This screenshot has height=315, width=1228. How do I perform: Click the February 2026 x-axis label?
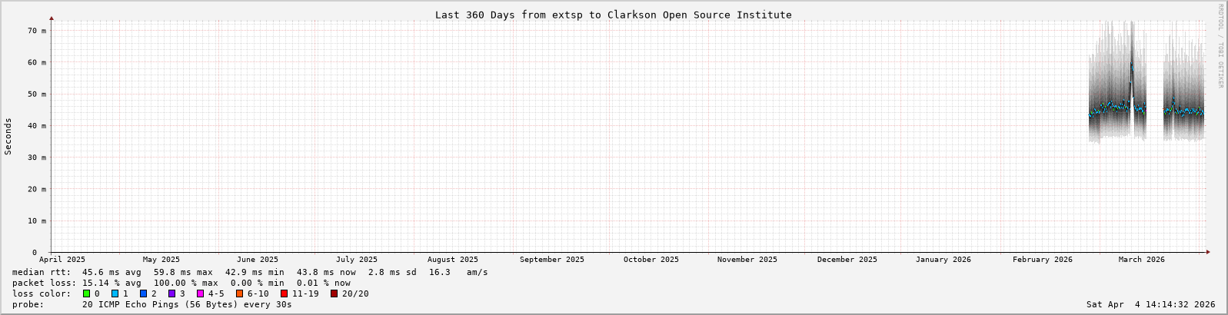pyautogui.click(x=1042, y=260)
